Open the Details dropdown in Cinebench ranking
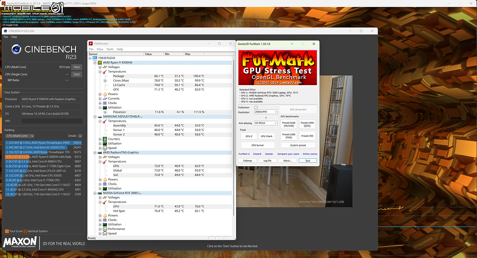 click(x=80, y=136)
